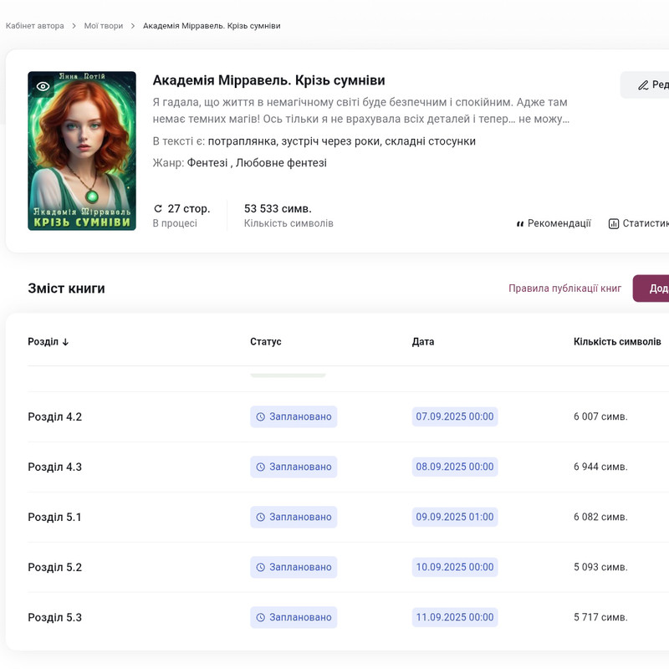Open chapter Розділ 4.2
This screenshot has height=669, width=669.
[x=55, y=416]
